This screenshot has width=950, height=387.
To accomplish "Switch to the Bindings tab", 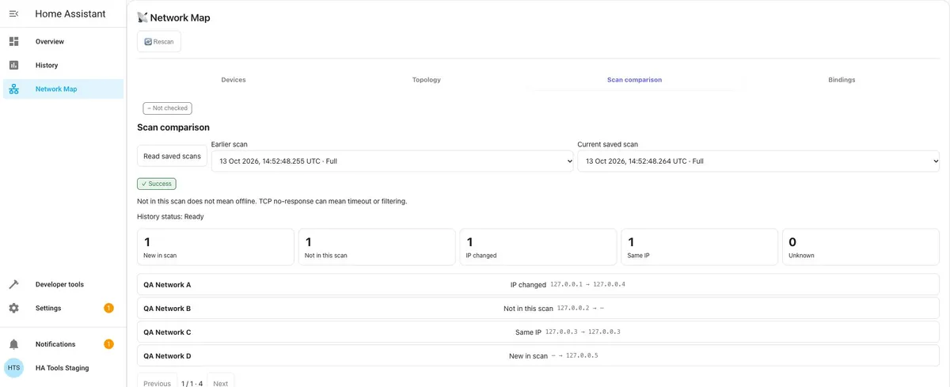I will click(x=842, y=80).
